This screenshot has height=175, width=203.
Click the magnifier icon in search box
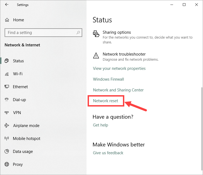click(x=78, y=33)
